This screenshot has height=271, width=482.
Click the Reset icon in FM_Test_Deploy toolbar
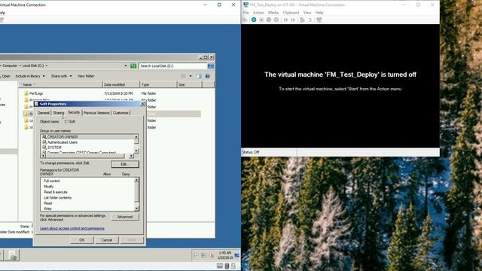point(293,20)
